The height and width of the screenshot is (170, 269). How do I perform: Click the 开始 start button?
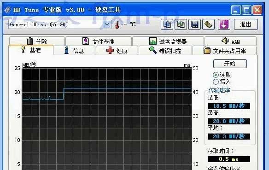(230, 64)
